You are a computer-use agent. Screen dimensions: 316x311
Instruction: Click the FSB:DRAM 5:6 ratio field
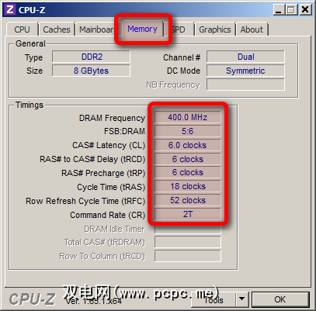click(x=188, y=131)
